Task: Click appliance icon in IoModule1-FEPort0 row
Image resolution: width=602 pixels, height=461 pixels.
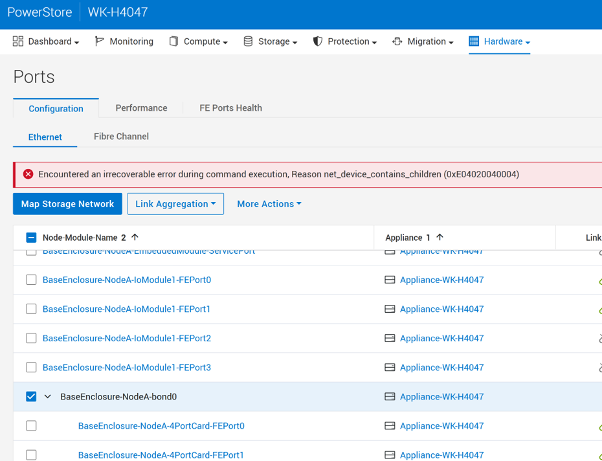Action: point(390,280)
